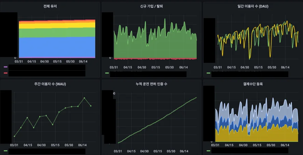This screenshot has width=303, height=155.
Task: Click the green band in 전체 유저 chart
Action: (56, 32)
